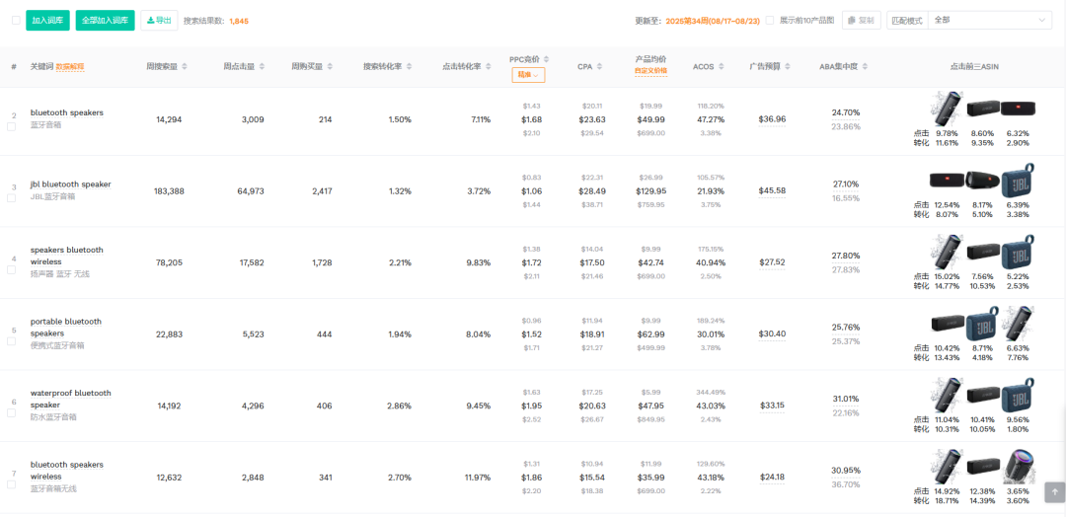Open the 匹配模式 全部 dropdown
Screen dimensions: 1066x517
[990, 20]
